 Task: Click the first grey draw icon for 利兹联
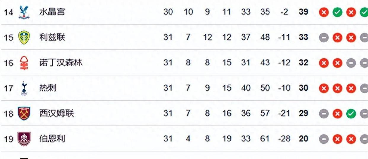point(324,38)
